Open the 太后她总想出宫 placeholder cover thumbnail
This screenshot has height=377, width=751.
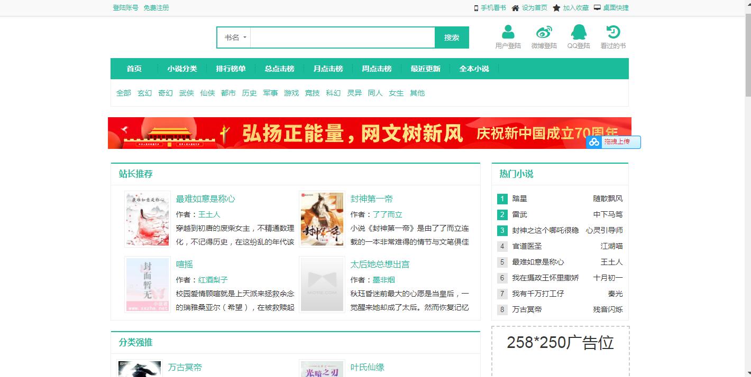pos(322,285)
